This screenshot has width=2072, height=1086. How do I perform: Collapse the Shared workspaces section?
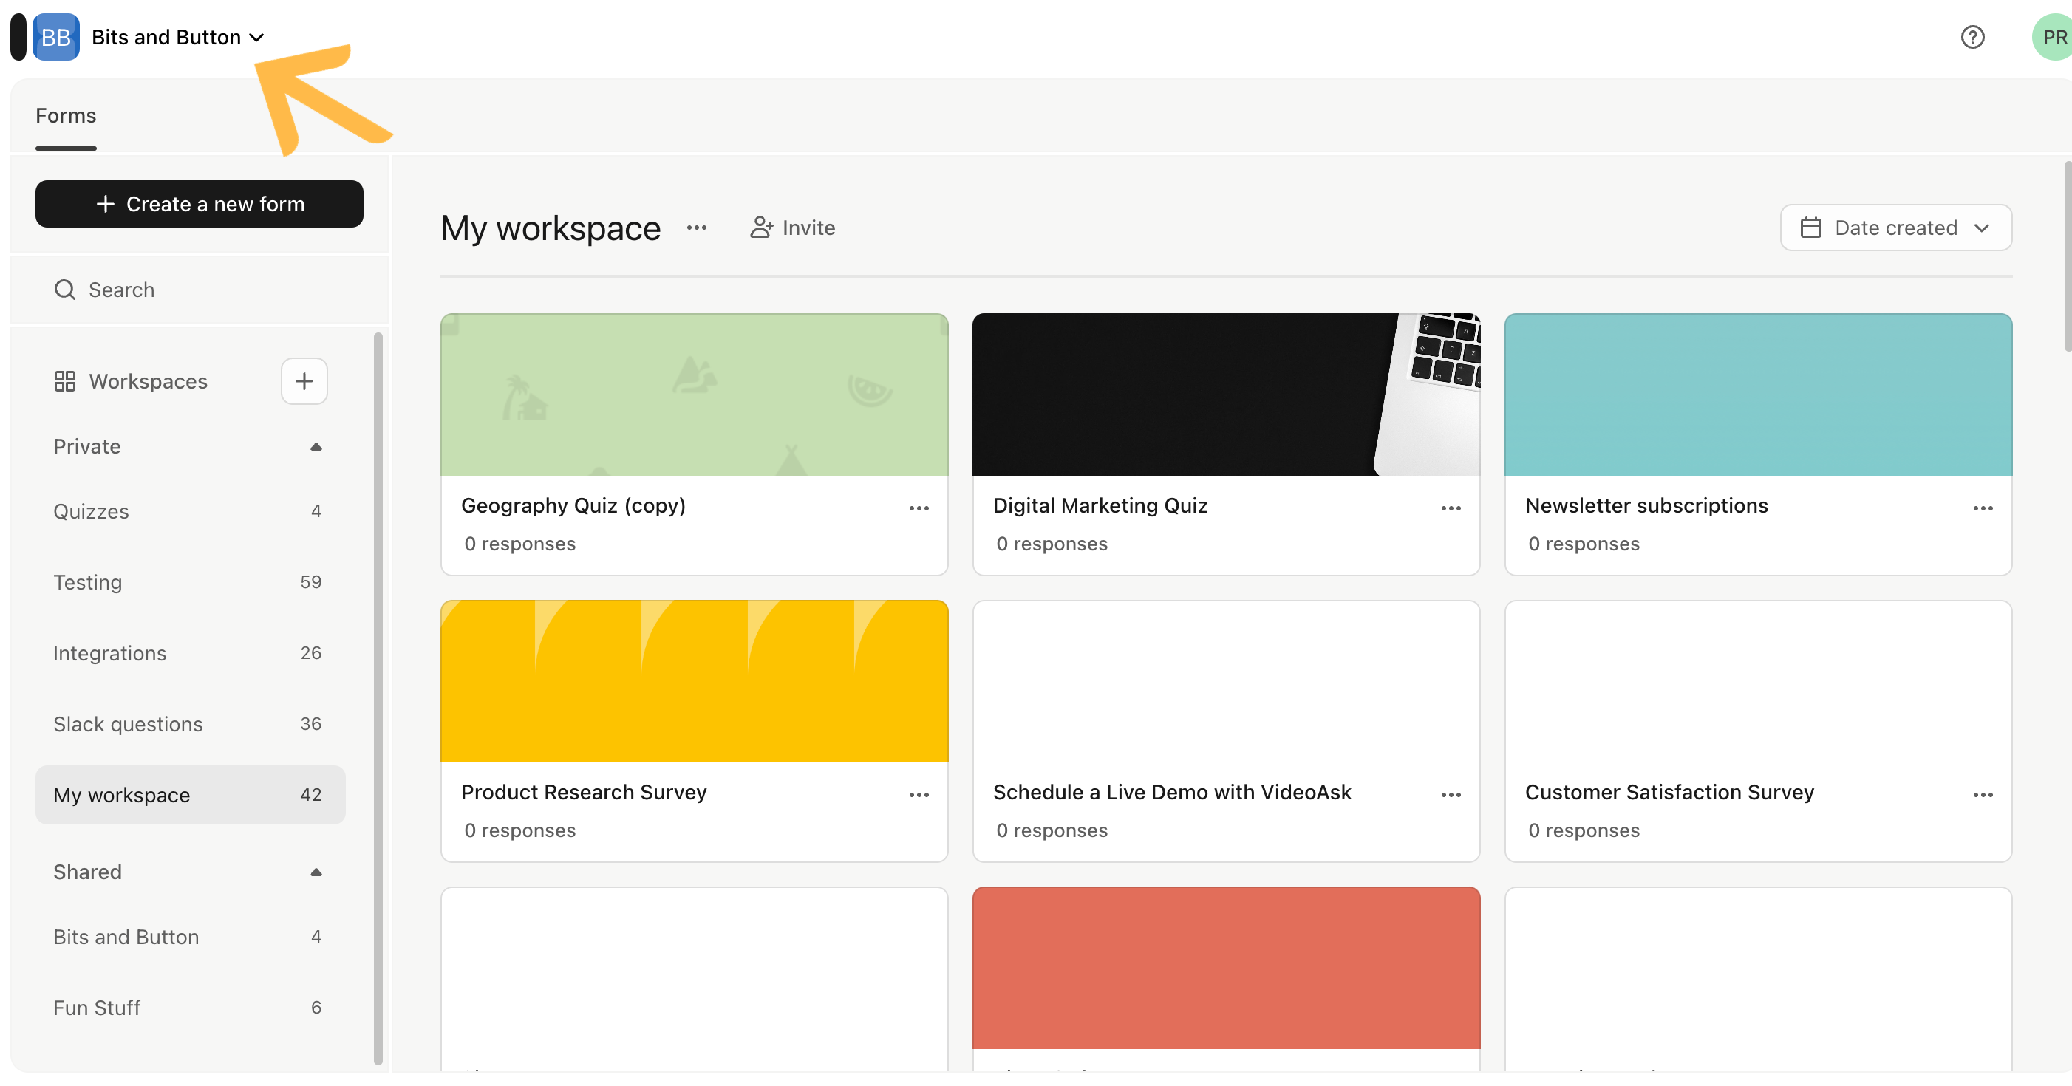click(x=316, y=872)
